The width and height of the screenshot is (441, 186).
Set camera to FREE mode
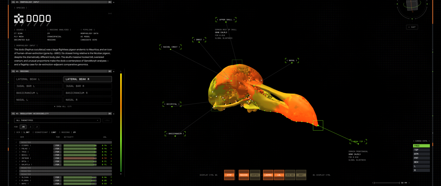point(421,146)
